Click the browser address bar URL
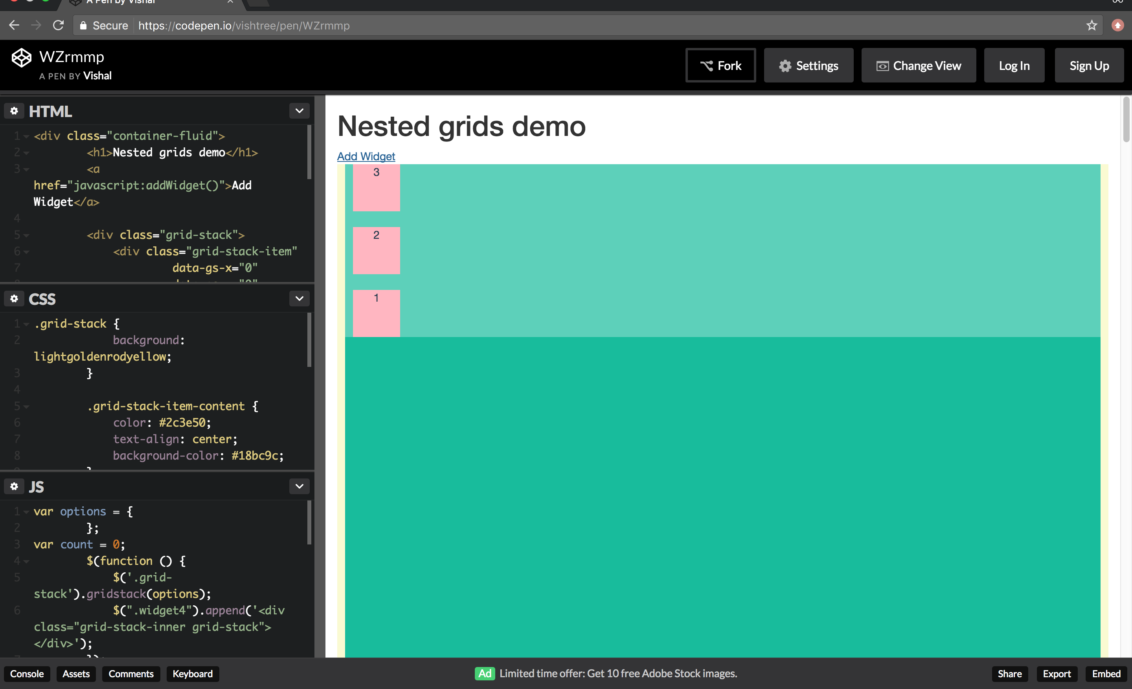 pyautogui.click(x=244, y=25)
